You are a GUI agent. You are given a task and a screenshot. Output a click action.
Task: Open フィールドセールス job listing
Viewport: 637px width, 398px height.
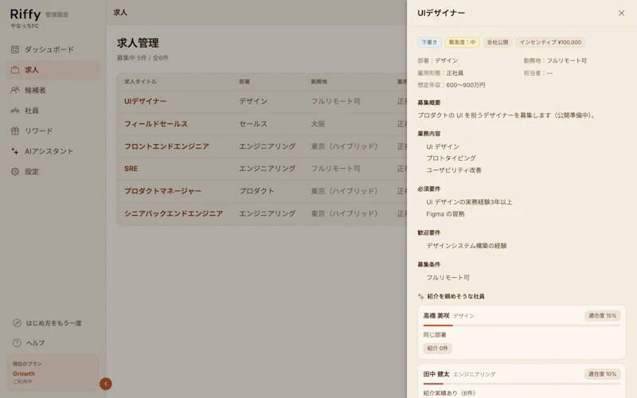click(155, 124)
